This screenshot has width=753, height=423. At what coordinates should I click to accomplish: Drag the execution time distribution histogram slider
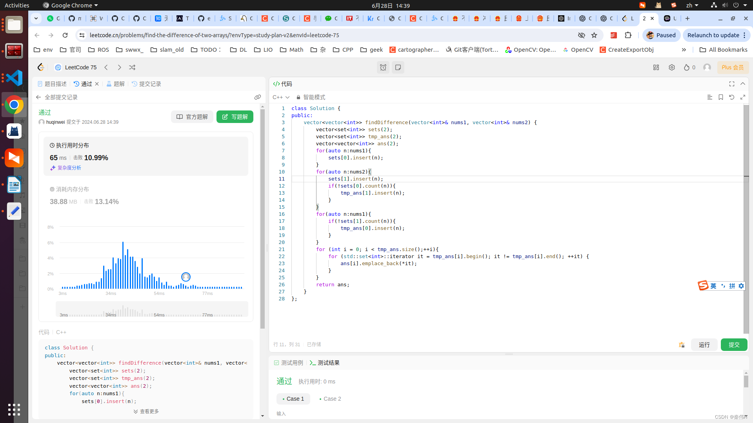(186, 277)
